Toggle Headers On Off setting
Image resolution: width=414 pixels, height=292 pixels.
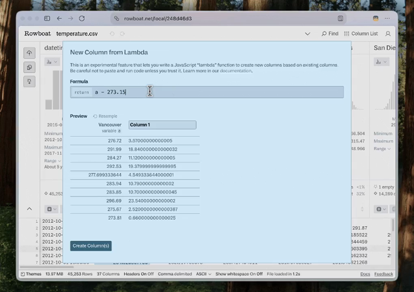coord(138,274)
